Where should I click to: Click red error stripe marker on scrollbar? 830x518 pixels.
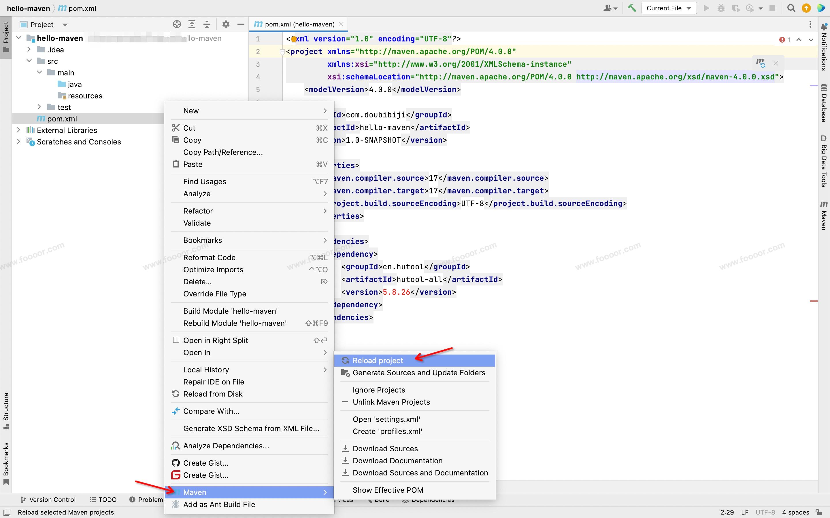coord(814,301)
